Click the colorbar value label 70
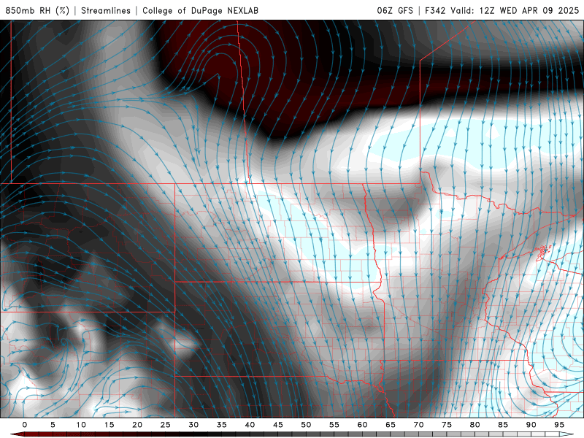 point(418,425)
